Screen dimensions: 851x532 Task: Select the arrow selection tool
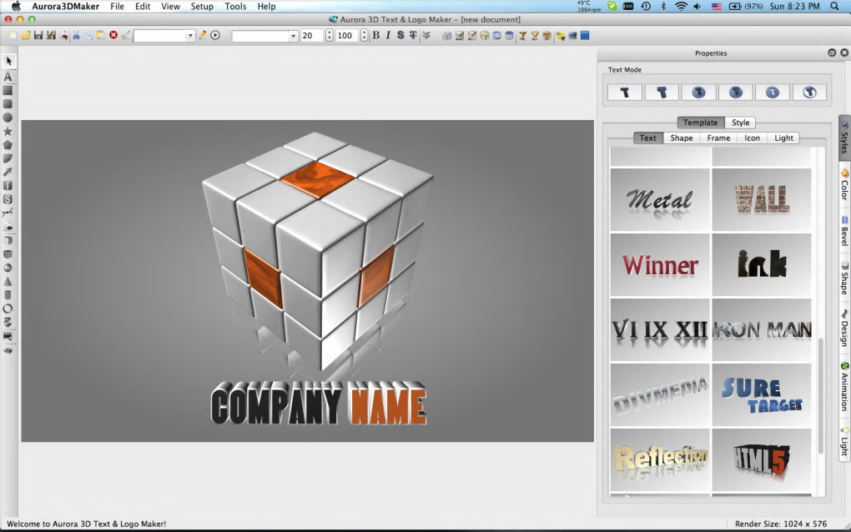pos(8,61)
